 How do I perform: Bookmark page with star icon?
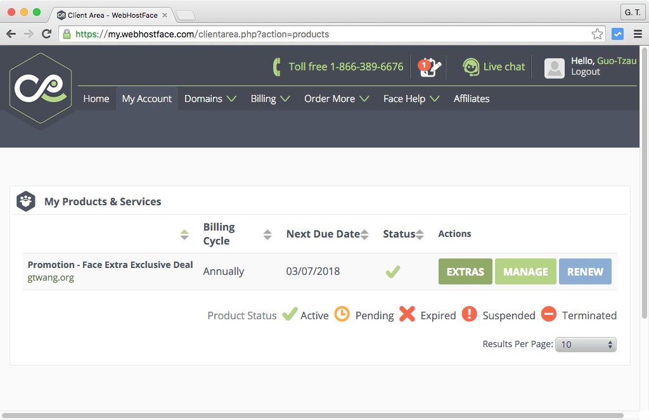tap(597, 34)
